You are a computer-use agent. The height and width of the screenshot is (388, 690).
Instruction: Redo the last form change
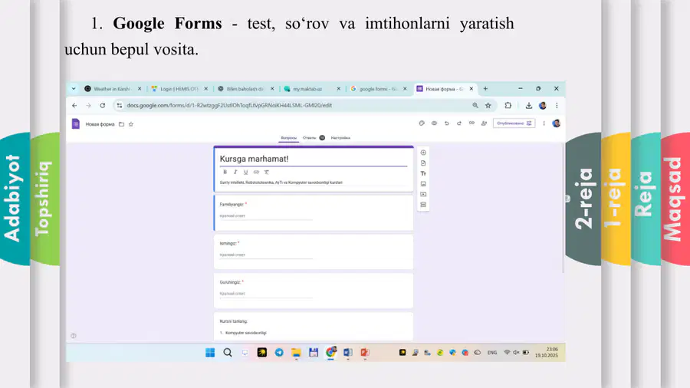pyautogui.click(x=459, y=123)
